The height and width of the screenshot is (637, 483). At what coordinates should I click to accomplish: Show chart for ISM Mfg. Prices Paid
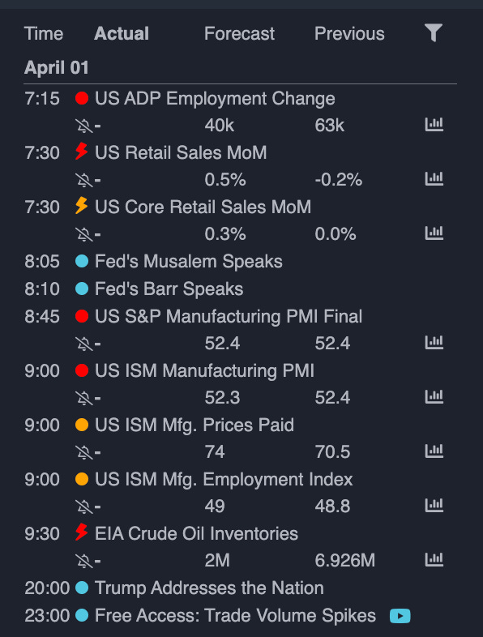click(x=434, y=451)
